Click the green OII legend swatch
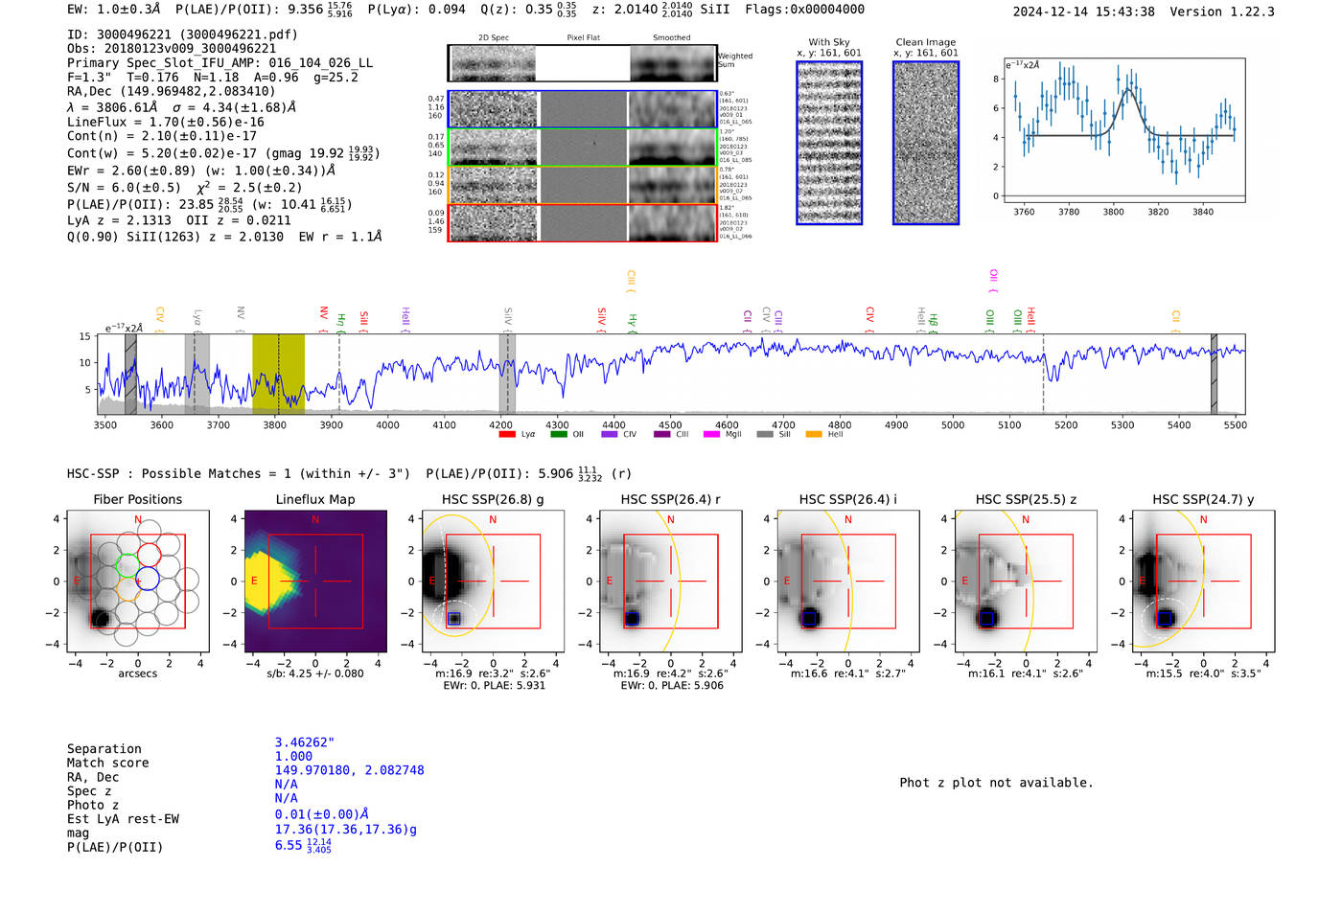 coord(559,434)
